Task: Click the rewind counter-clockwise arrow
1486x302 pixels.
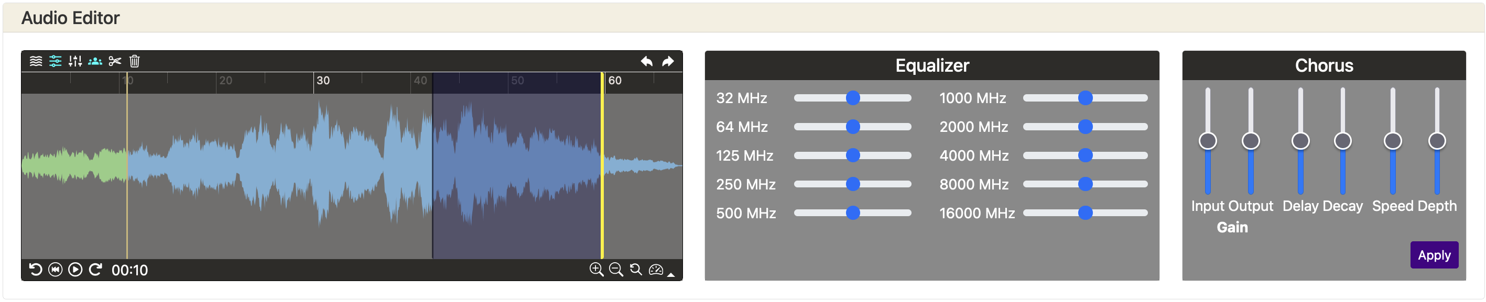Action: [36, 270]
